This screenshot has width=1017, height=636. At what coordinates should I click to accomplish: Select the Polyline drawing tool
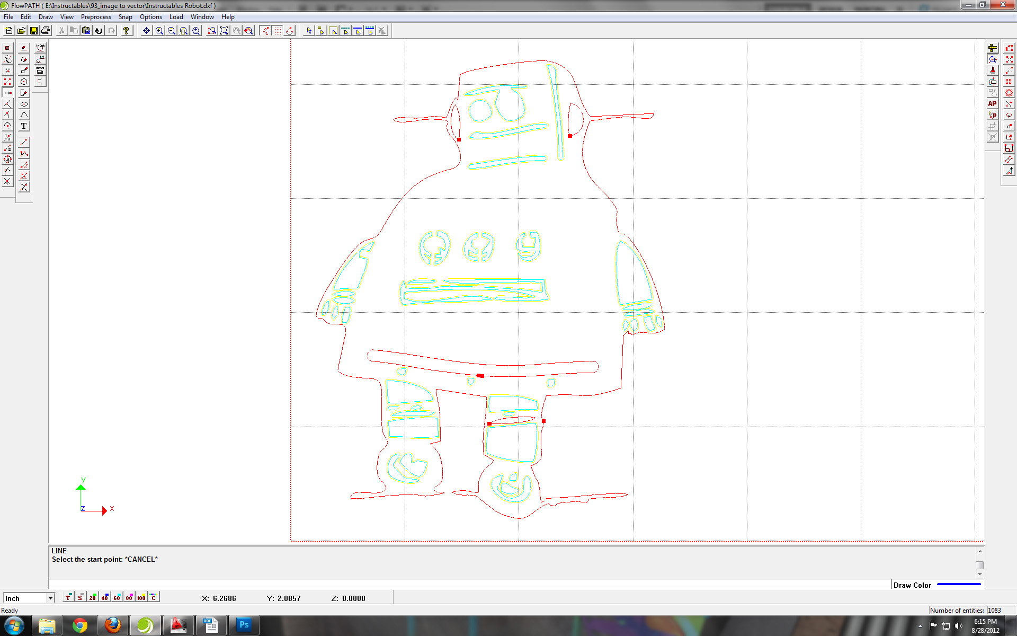[24, 154]
